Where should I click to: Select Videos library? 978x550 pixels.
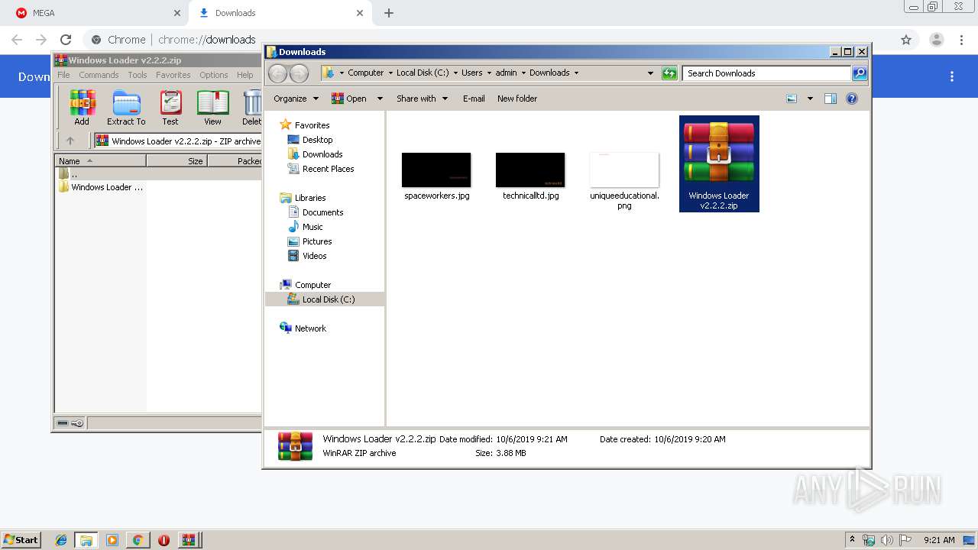coord(307,256)
